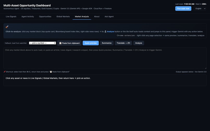The image size is (210, 131).
Task: Click the Summarize button
Action: click(107, 43)
